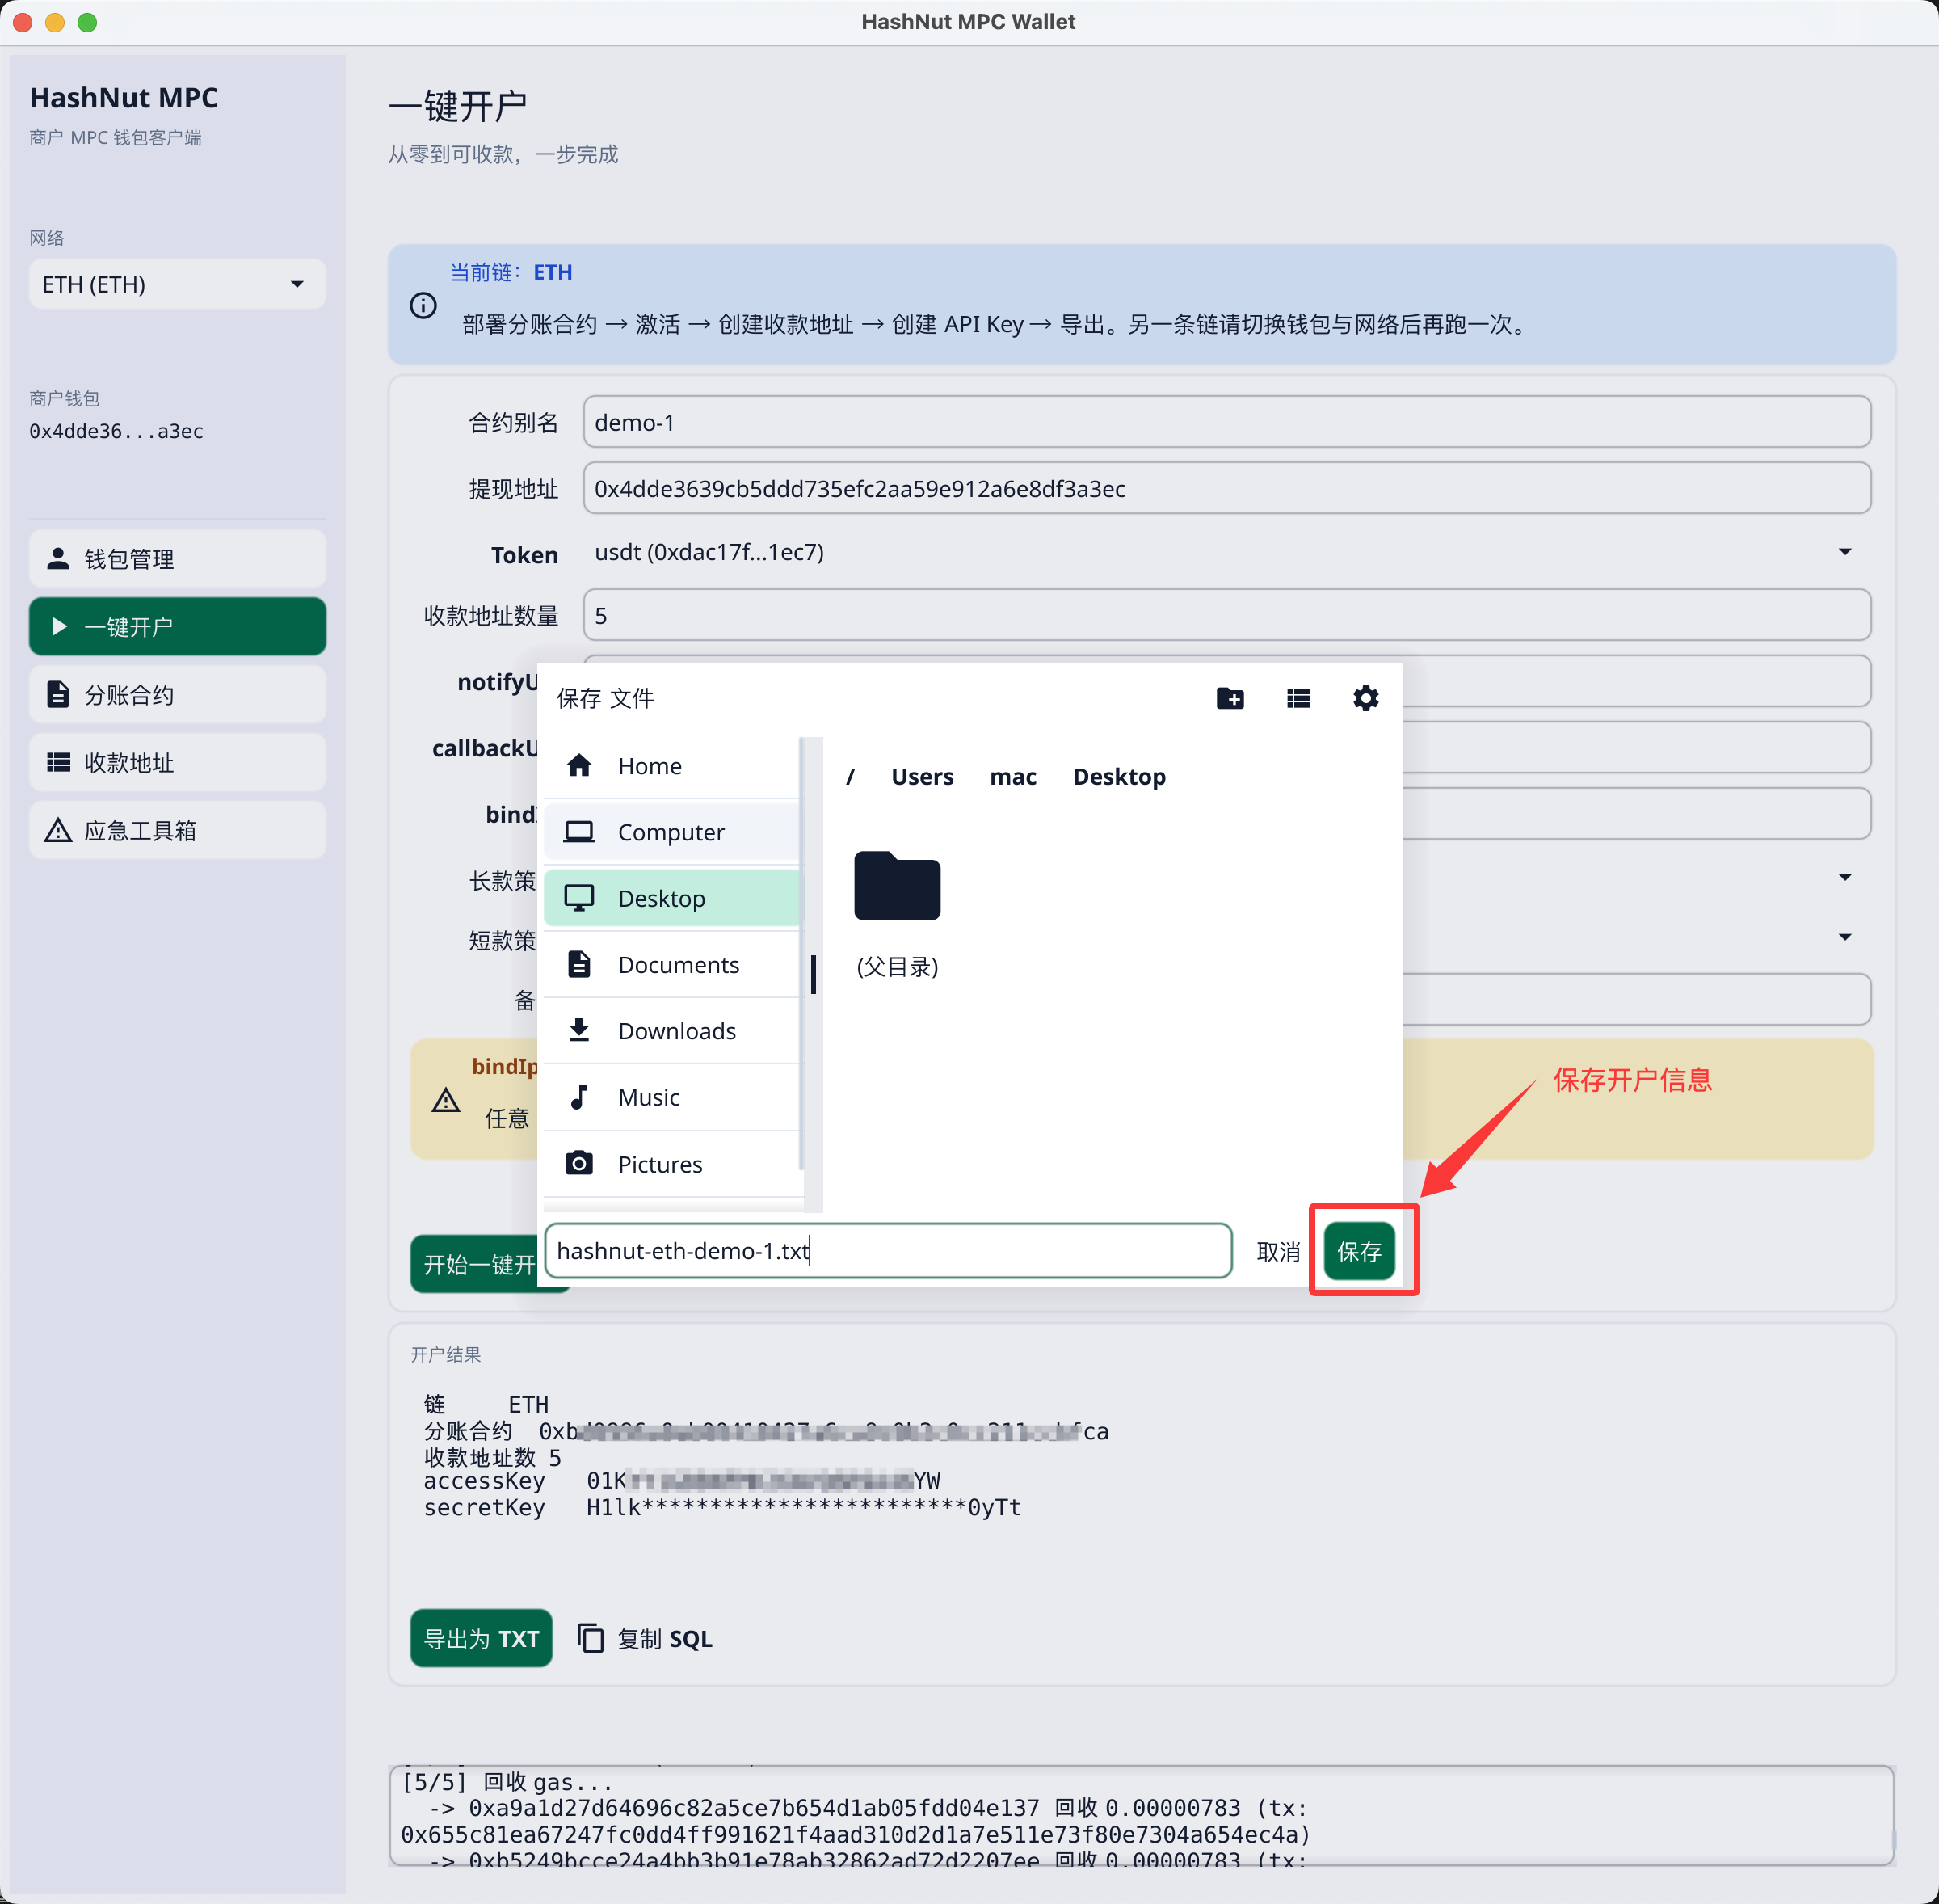
Task: Click the list icon for 收款地址
Action: 58,762
